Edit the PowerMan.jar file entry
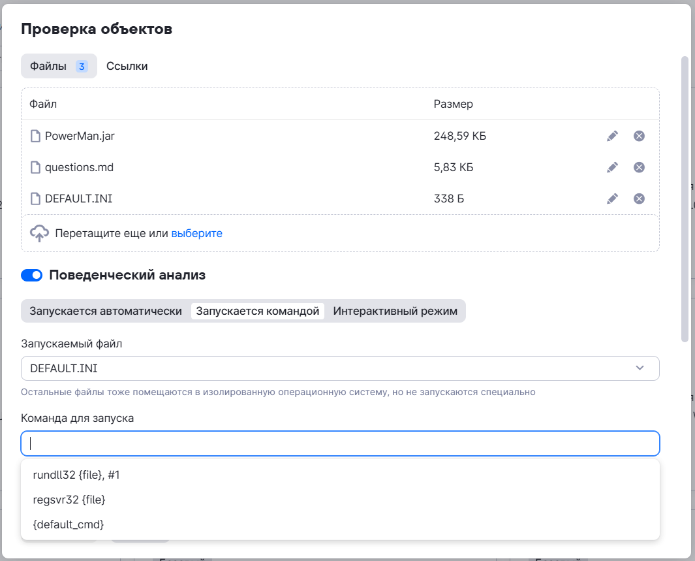 pos(612,136)
